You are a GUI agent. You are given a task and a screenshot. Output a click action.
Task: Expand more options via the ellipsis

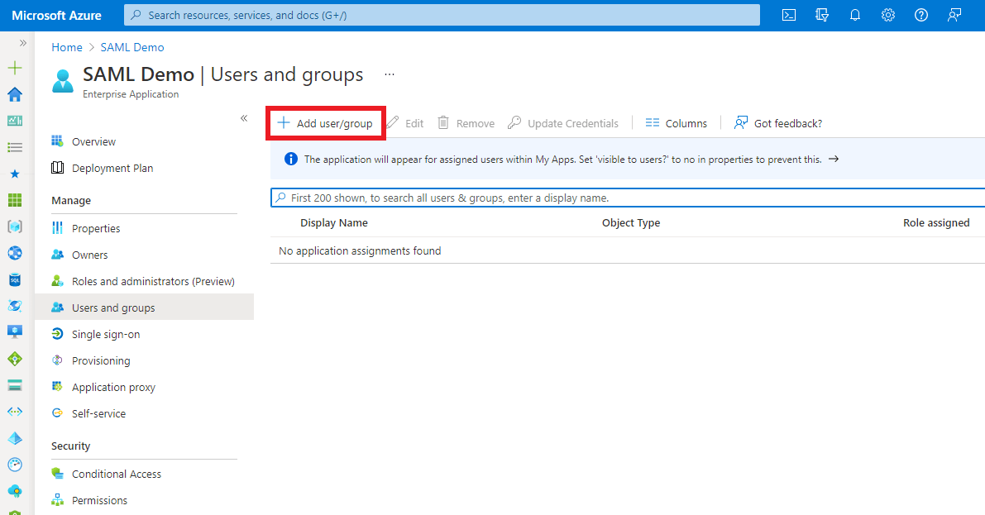coord(389,74)
